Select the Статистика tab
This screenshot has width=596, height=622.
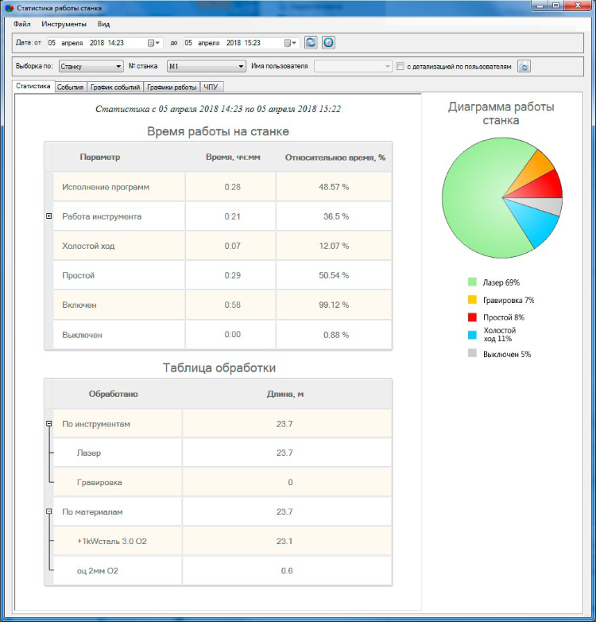coord(33,86)
